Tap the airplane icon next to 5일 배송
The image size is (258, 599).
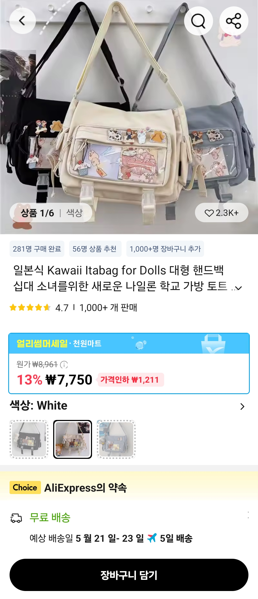[x=152, y=538]
